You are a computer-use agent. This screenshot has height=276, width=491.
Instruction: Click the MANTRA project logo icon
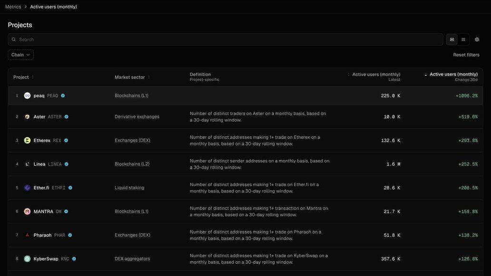(x=27, y=211)
